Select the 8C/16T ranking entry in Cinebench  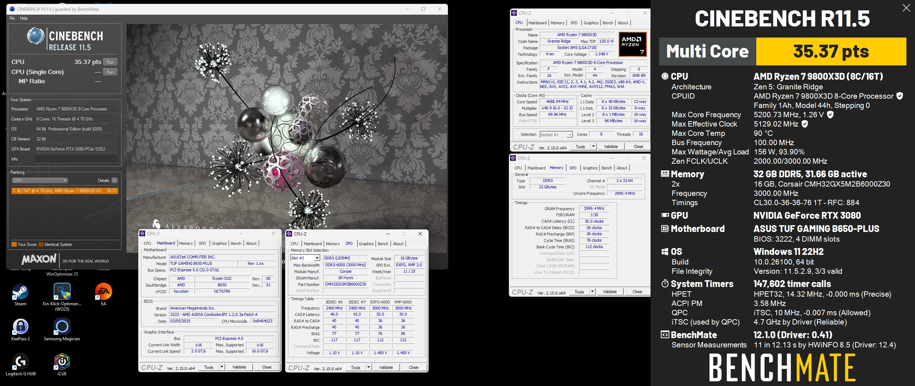(x=65, y=191)
